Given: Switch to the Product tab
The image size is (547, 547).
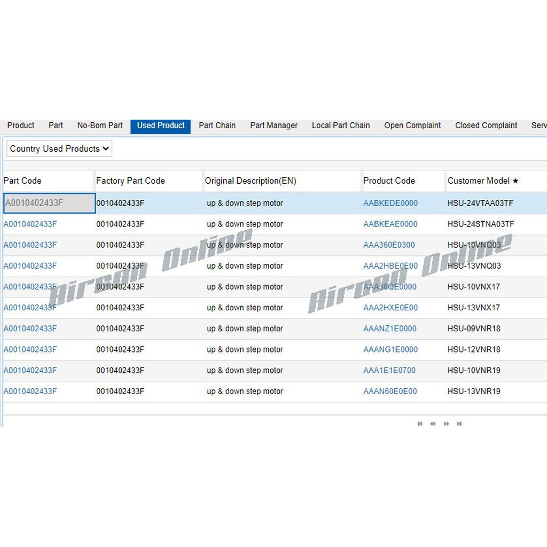Looking at the screenshot, I should point(21,126).
